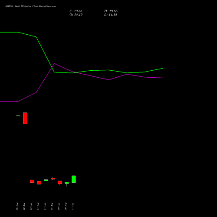
Task: Select the open value O: 14.15
Action: click(76, 15)
